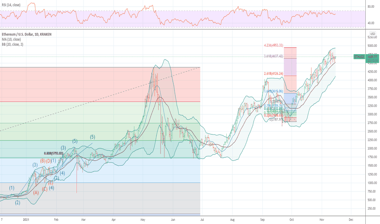The width and height of the screenshot is (380, 224).
Task: Click the 1000.00 price axis label
Action: pos(372,183)
